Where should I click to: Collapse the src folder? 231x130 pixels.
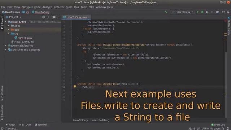point(9,34)
